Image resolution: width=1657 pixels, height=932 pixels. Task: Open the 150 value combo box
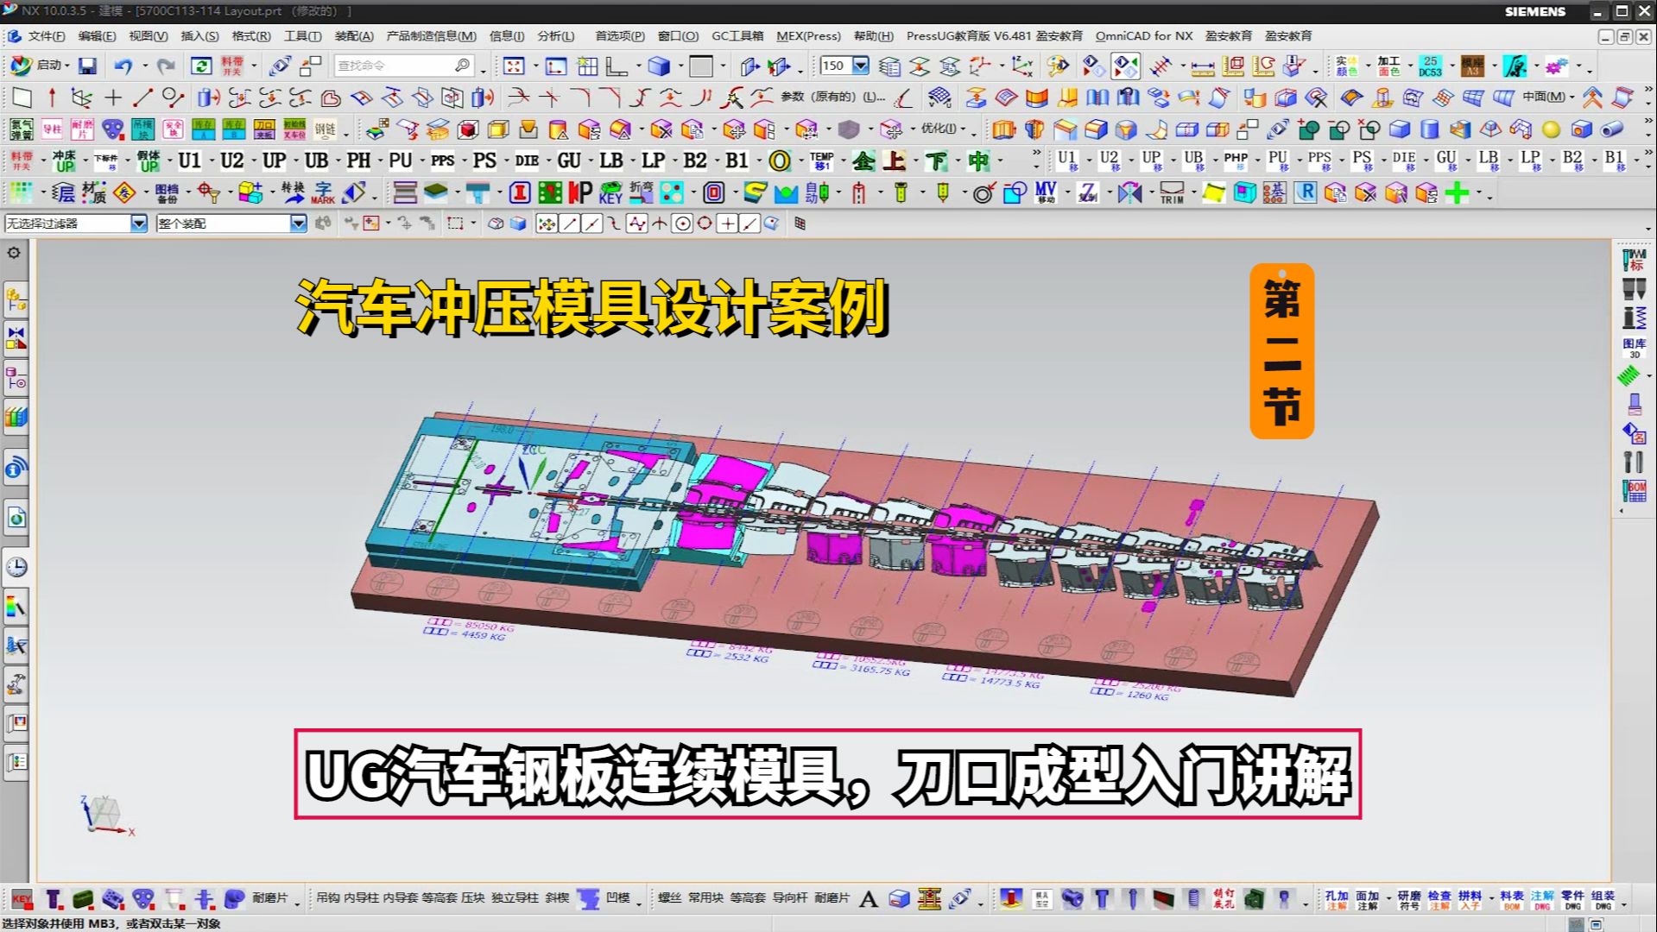[x=860, y=65]
